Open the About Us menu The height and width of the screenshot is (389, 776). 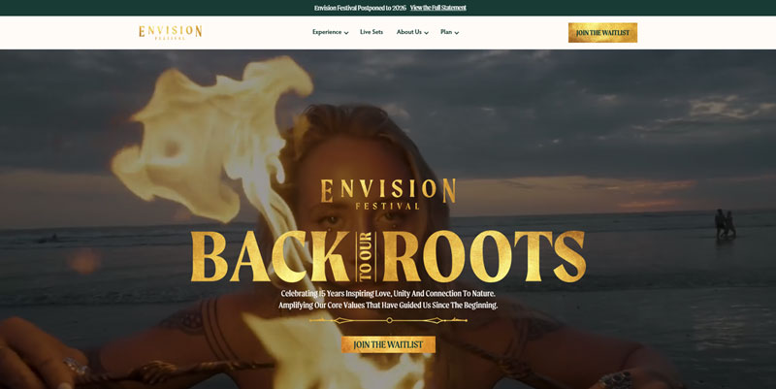pos(408,32)
